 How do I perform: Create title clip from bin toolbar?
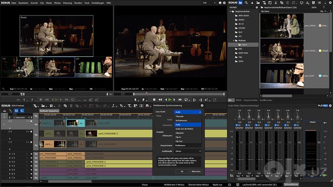click(264, 3)
